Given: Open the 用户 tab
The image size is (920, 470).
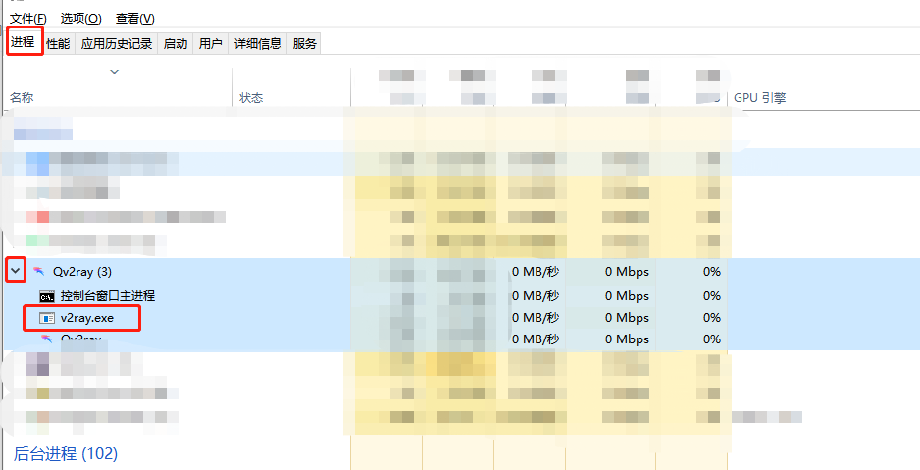Looking at the screenshot, I should [x=210, y=44].
